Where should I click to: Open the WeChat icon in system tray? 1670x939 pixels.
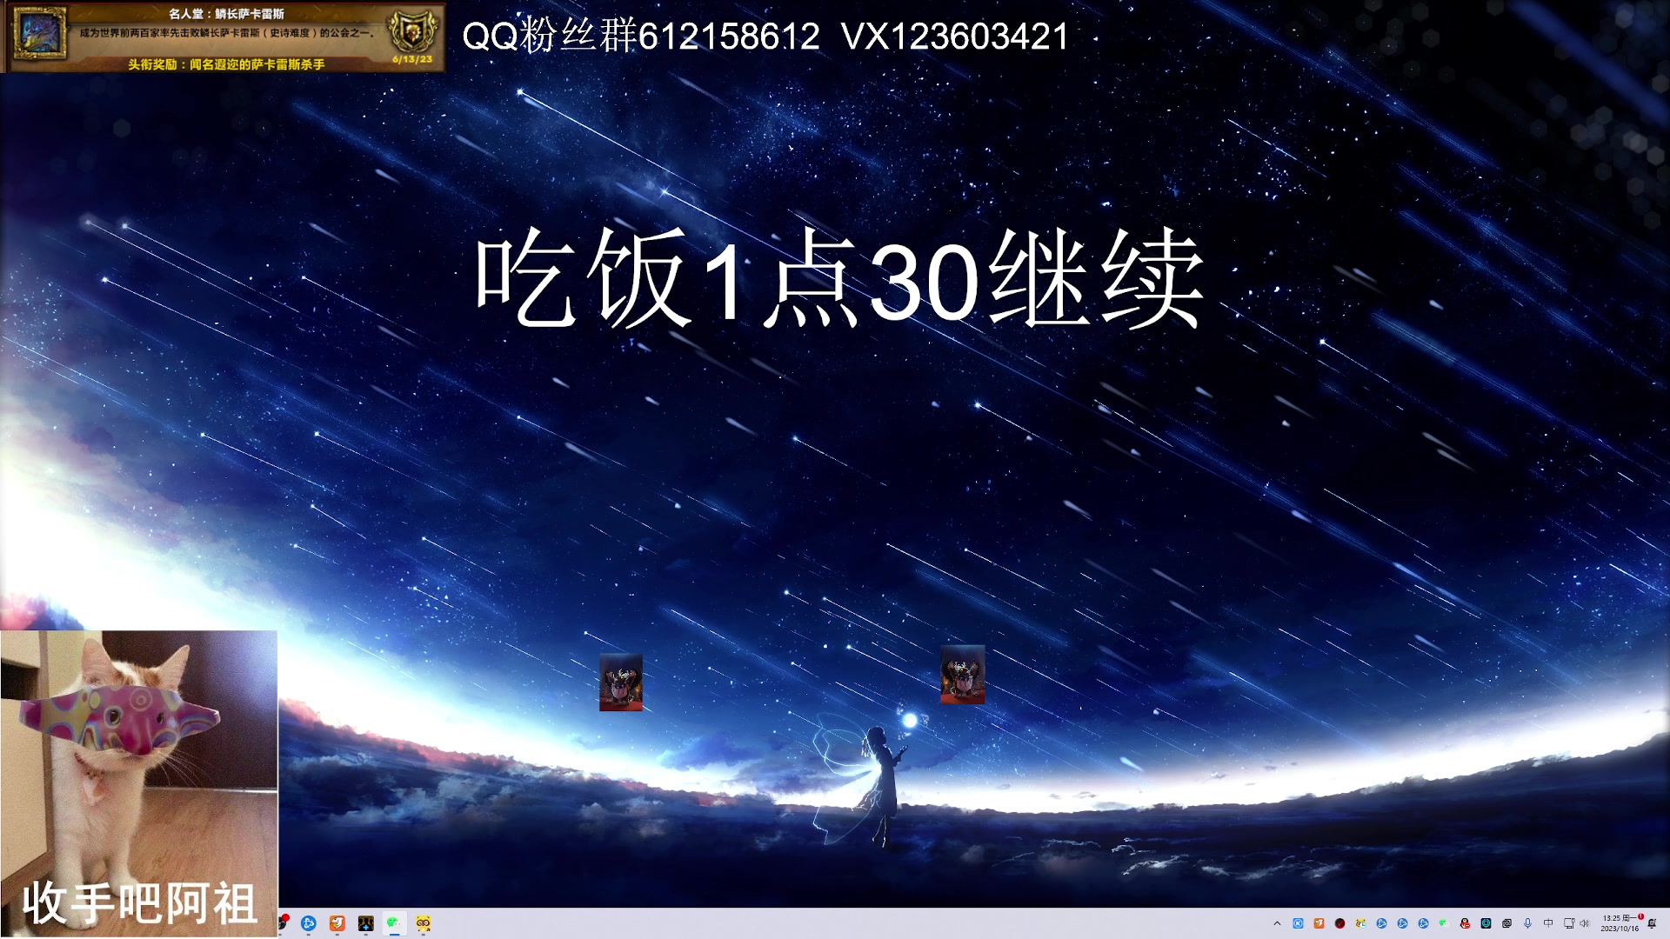(x=1444, y=923)
